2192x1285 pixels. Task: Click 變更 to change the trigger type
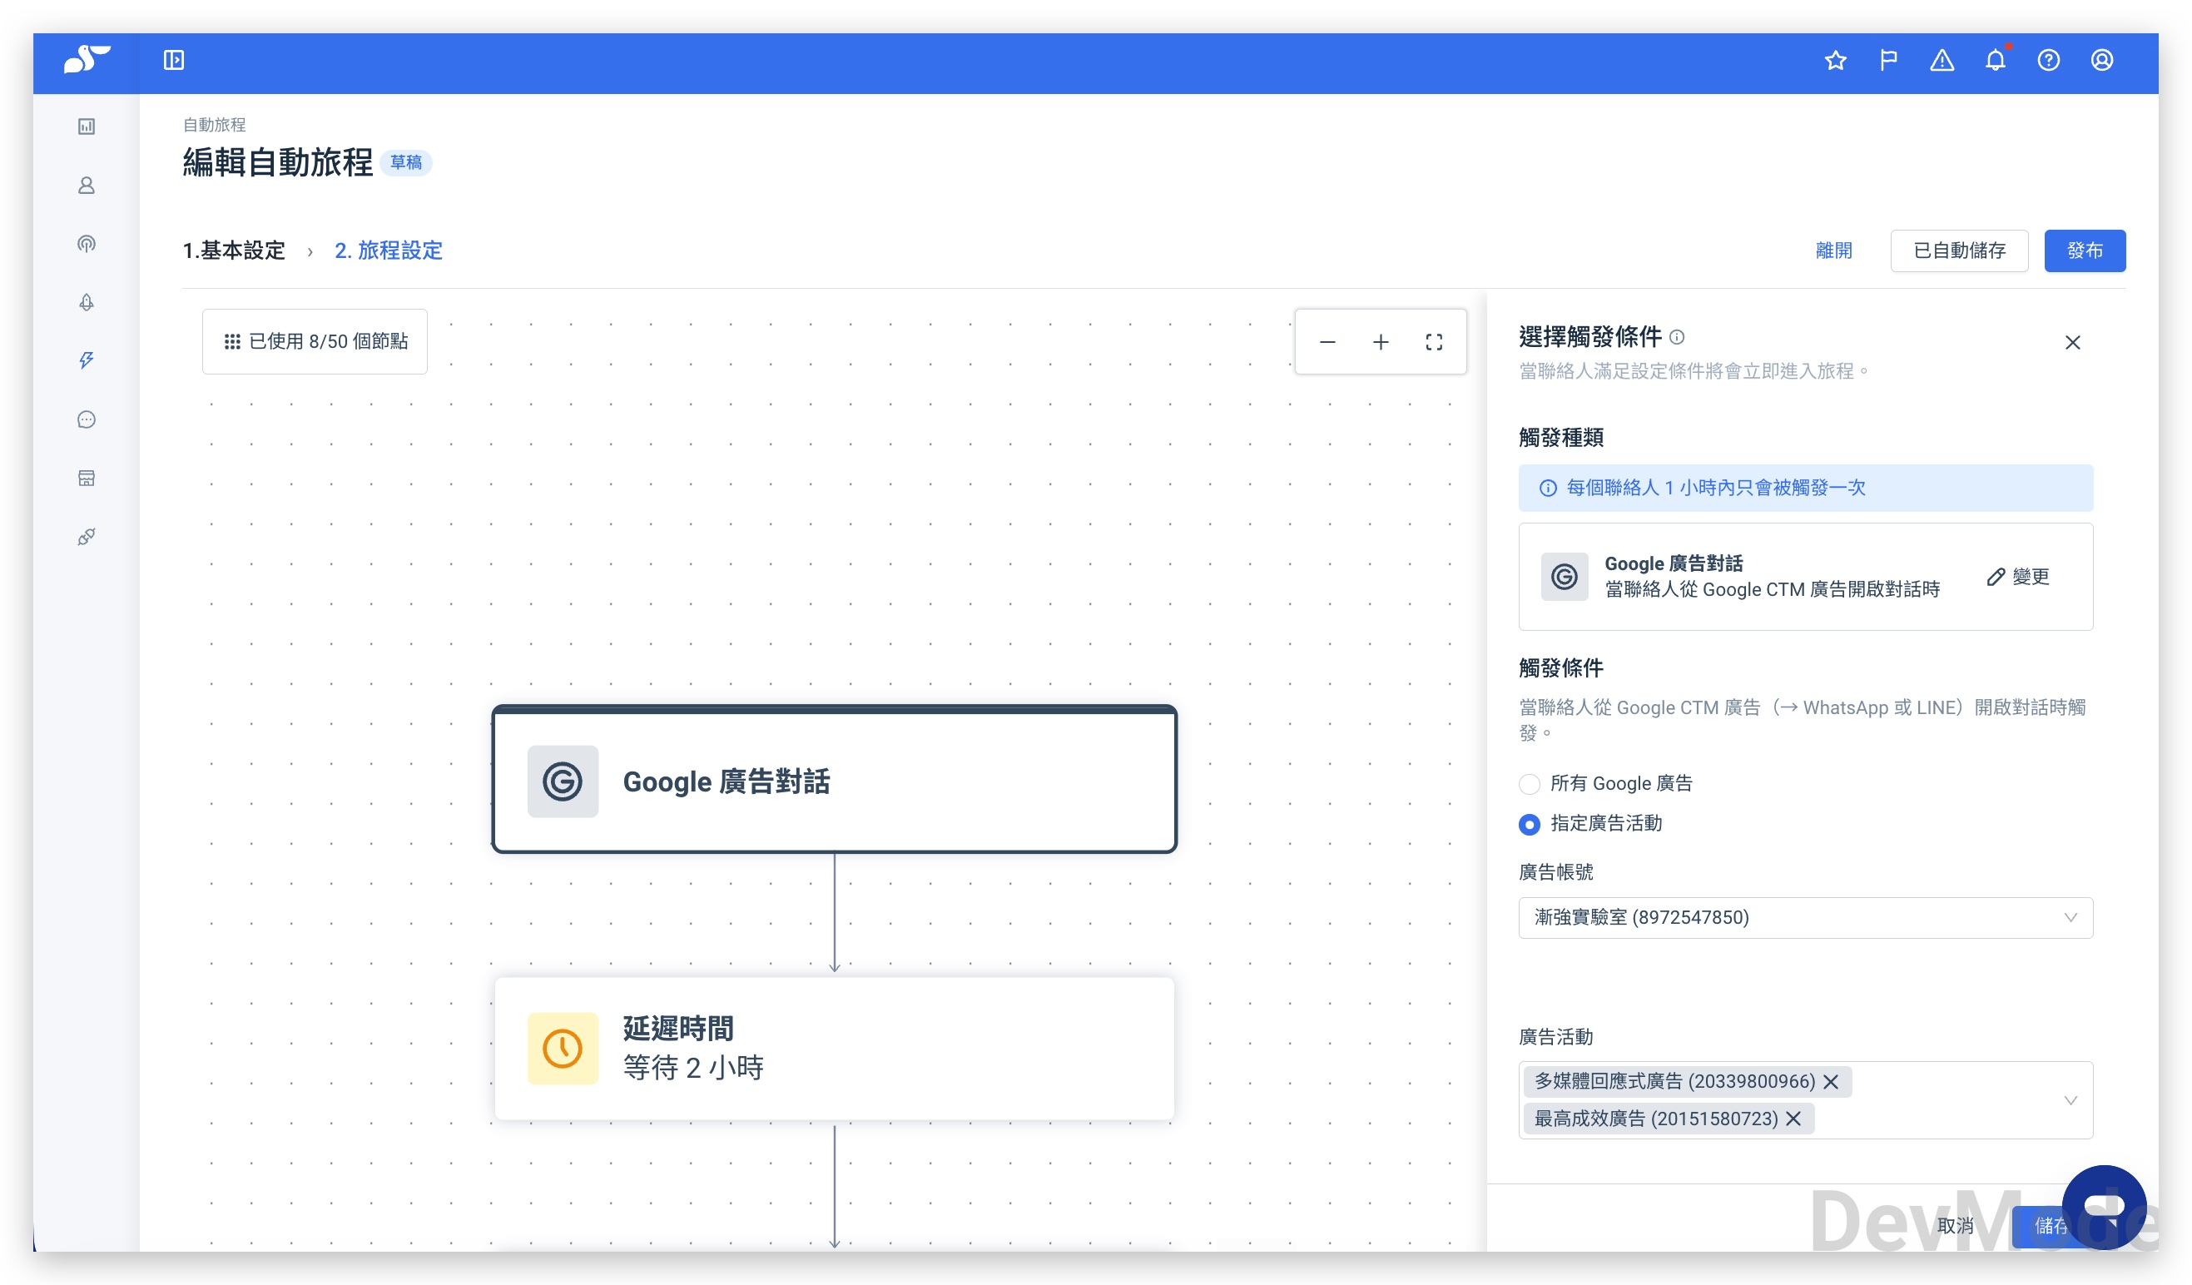point(2019,577)
